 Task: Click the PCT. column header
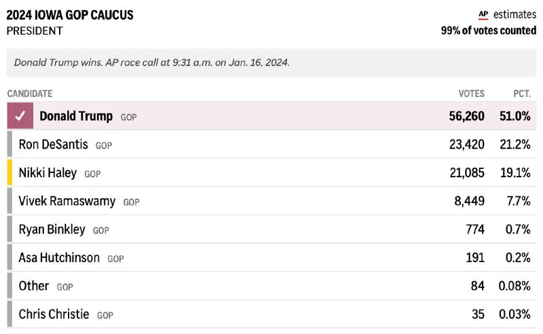(x=521, y=94)
